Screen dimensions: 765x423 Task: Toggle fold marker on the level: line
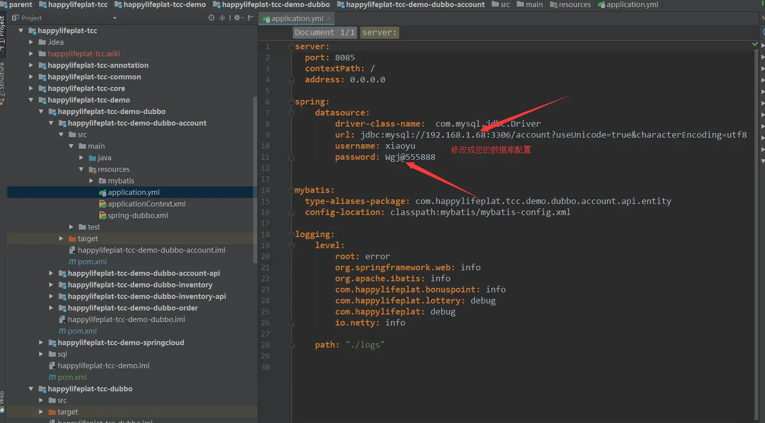291,245
